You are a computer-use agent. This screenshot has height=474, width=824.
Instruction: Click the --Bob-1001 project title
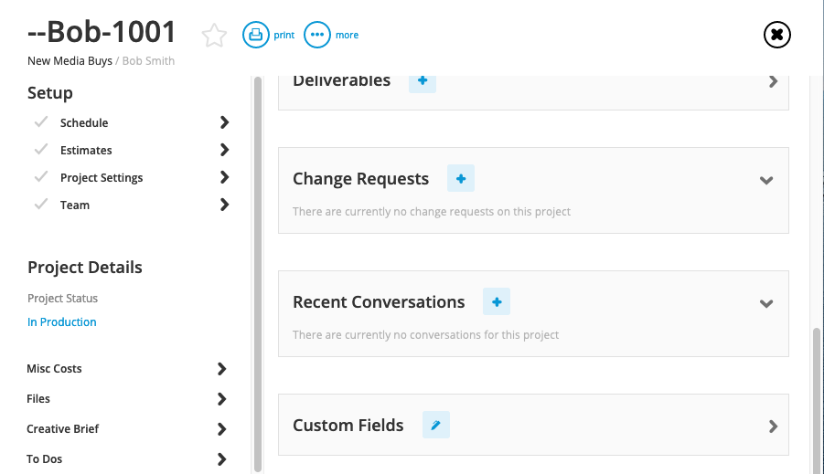tap(102, 31)
